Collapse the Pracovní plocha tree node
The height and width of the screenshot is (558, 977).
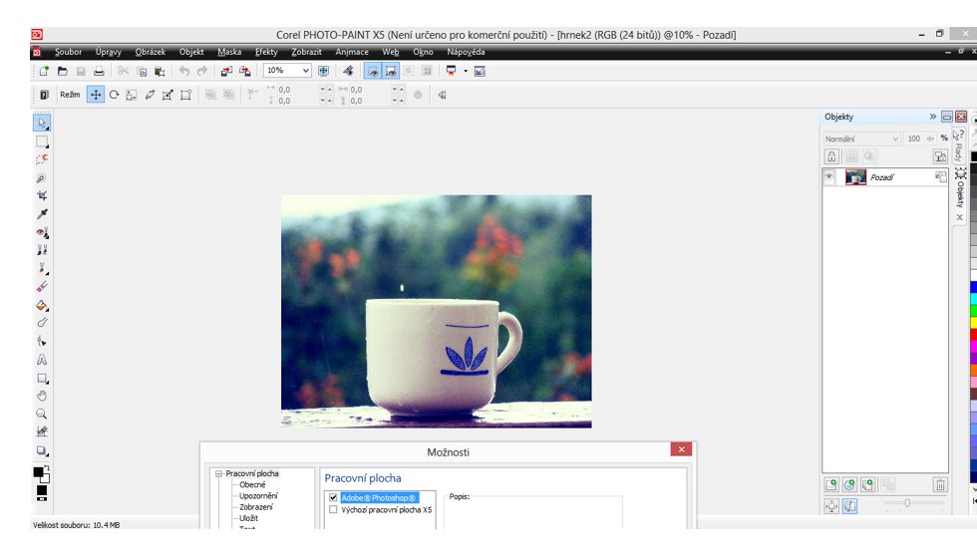[x=218, y=474]
